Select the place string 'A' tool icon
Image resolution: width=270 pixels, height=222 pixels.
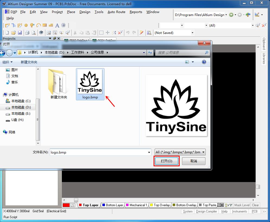(57, 25)
